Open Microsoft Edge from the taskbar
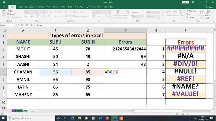Viewport: 216px width, 121px height. [x=72, y=118]
